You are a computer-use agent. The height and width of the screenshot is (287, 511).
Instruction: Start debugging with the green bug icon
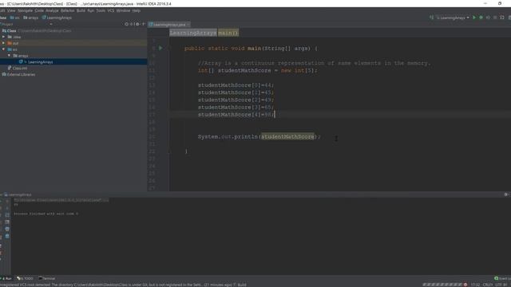[481, 18]
